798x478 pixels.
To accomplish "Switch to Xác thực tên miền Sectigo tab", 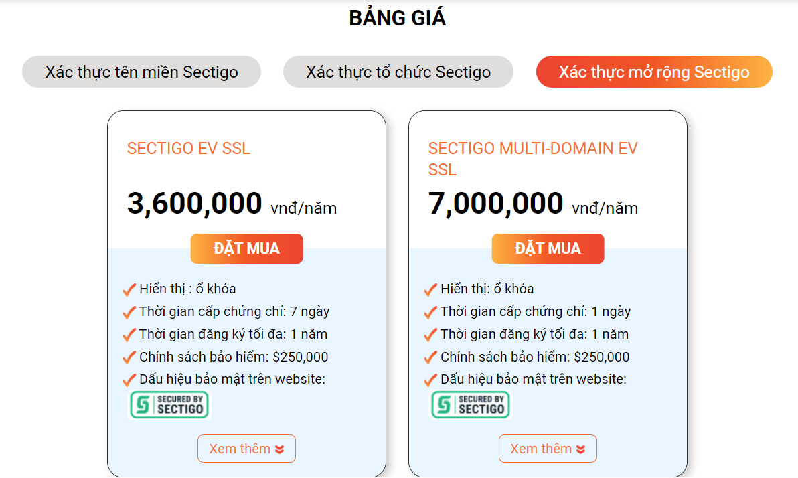I will pyautogui.click(x=141, y=72).
